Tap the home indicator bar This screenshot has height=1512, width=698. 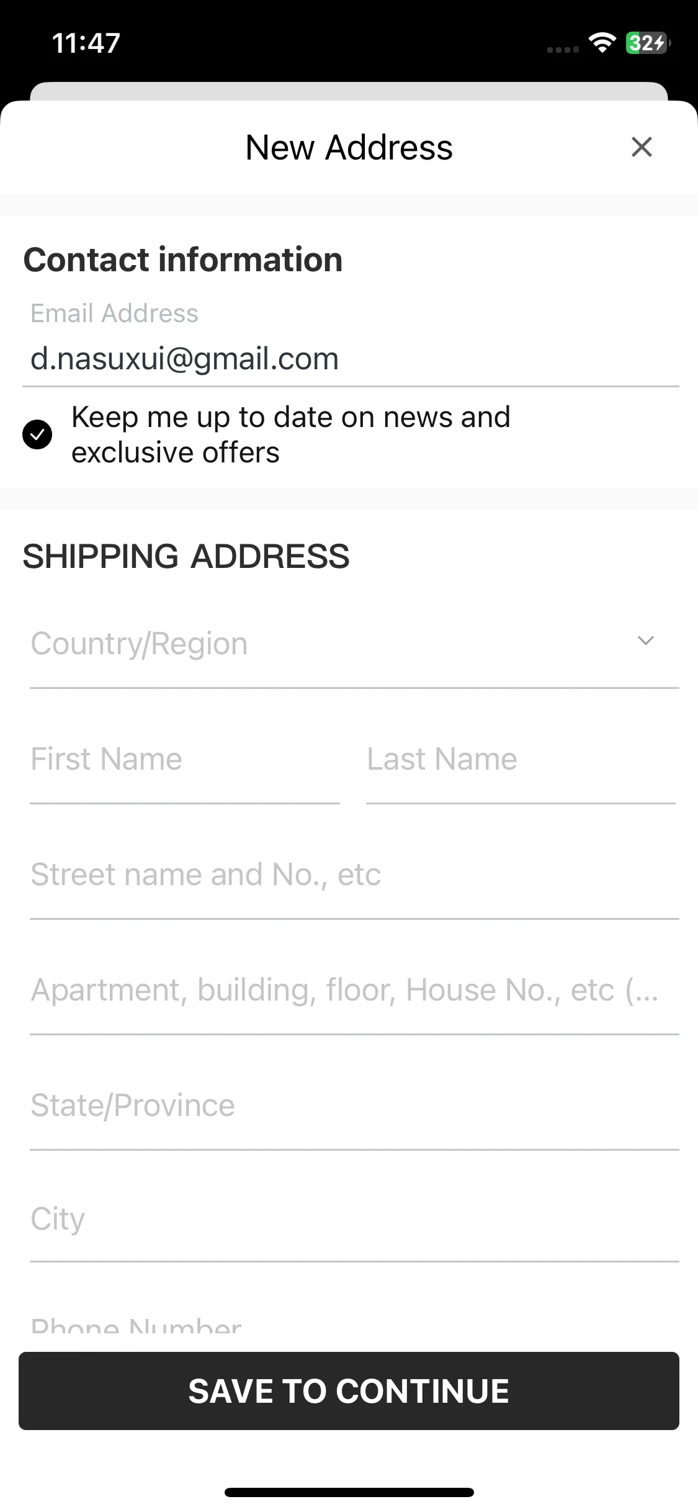[349, 1492]
